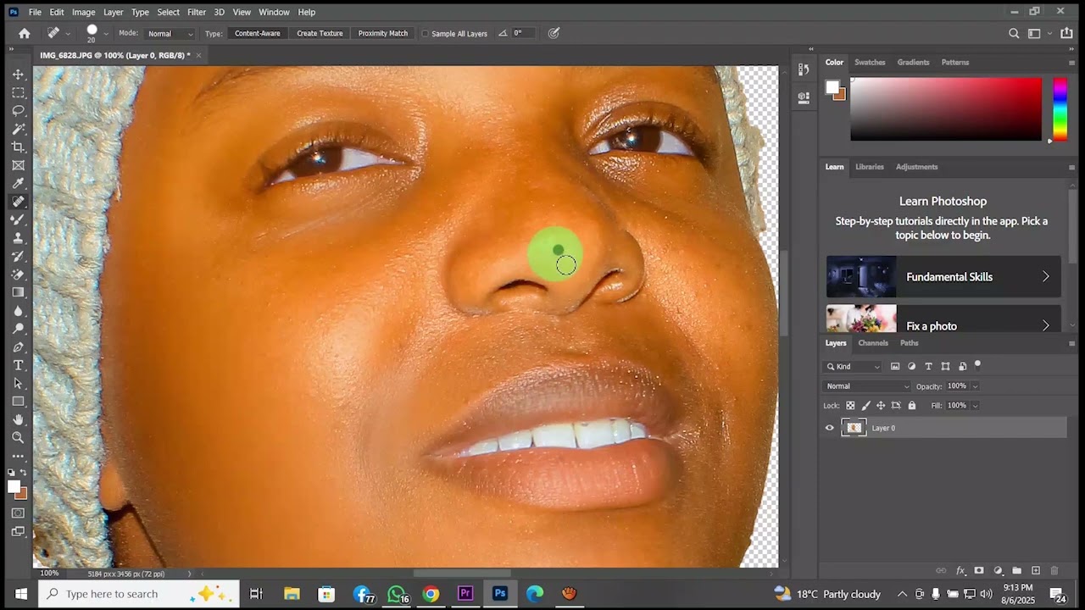Open the layer filter Kind dropdown
The image size is (1085, 610).
pyautogui.click(x=854, y=367)
